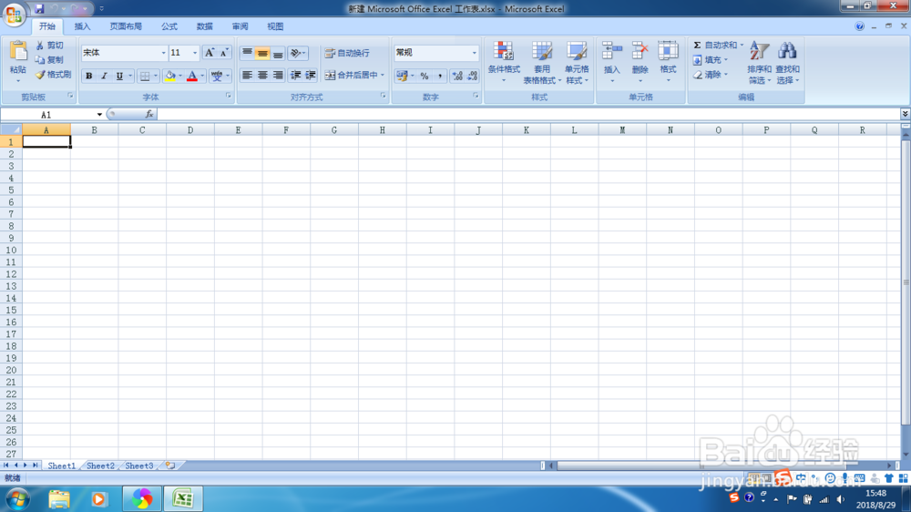911x512 pixels.
Task: Customize quick access toolbar dropdown
Action: 102,9
